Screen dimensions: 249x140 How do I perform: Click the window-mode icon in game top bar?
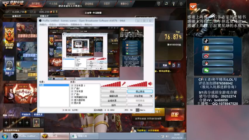[x=166, y=4]
